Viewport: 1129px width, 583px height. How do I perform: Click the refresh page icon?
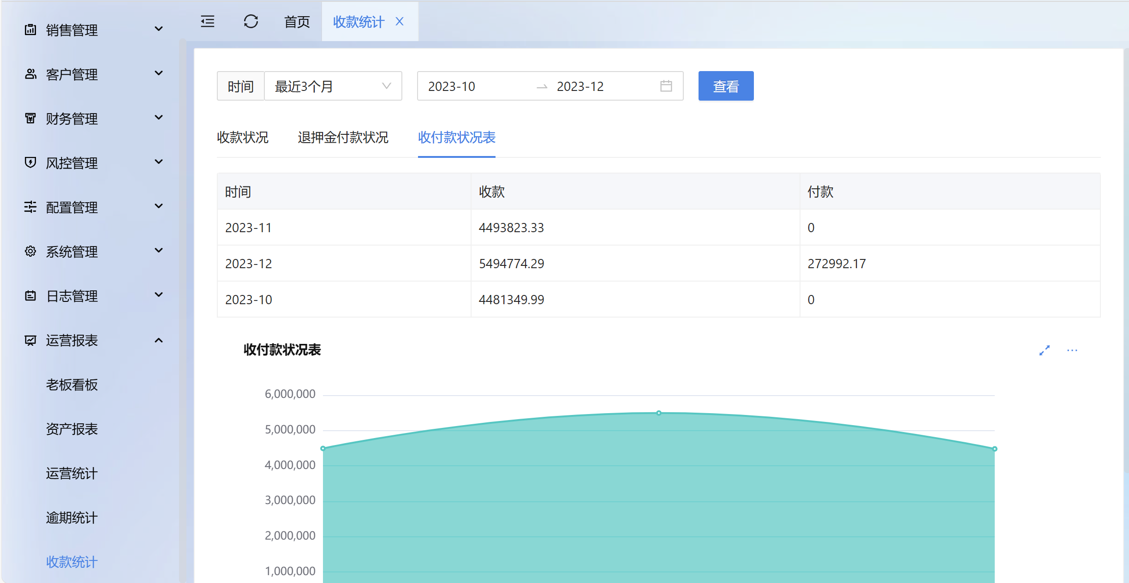coord(251,21)
